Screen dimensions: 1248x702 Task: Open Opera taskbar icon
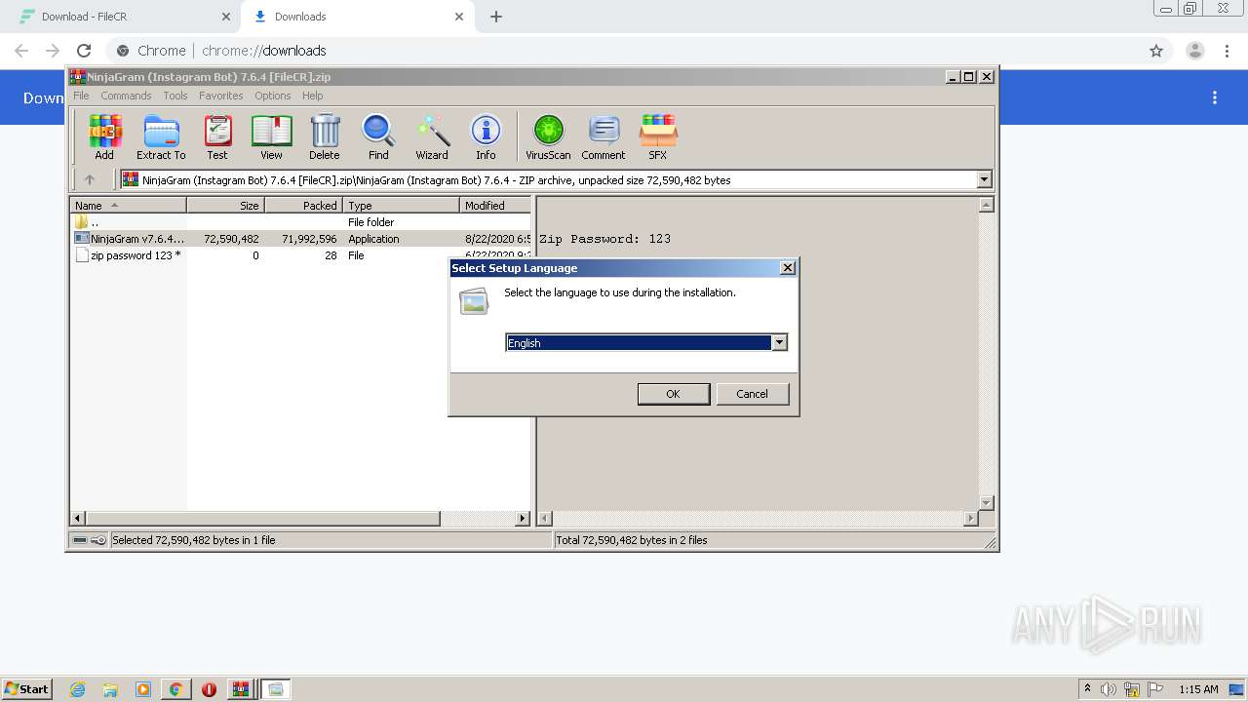pos(209,689)
